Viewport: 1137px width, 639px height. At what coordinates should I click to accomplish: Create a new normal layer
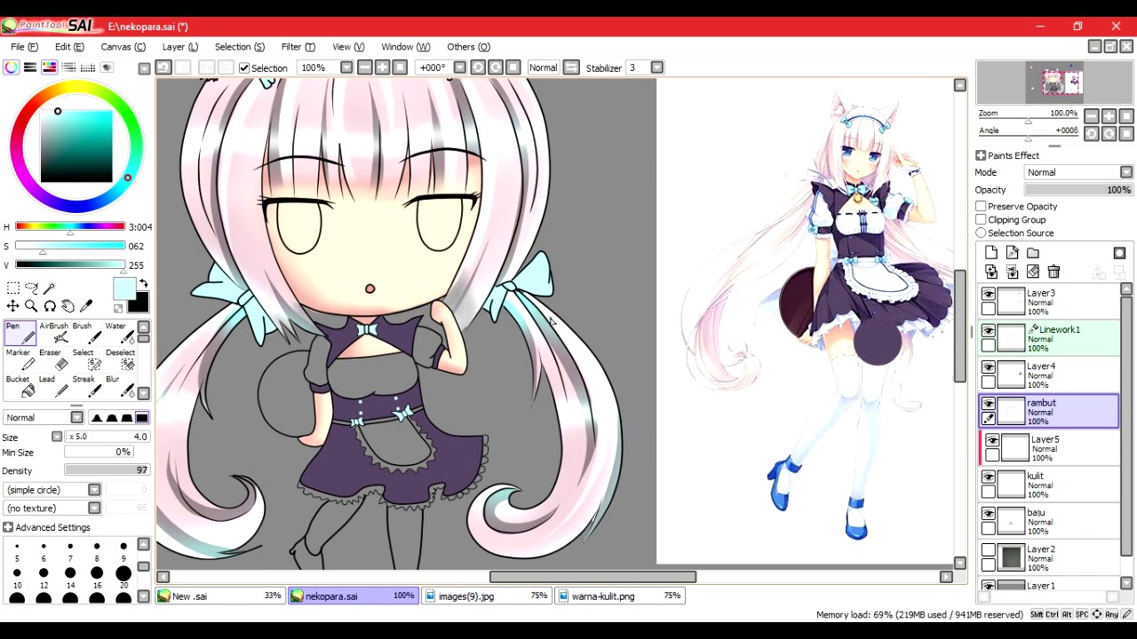pos(991,253)
